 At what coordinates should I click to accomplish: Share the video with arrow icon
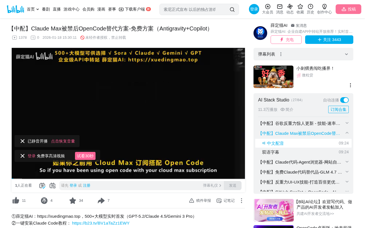point(101,201)
